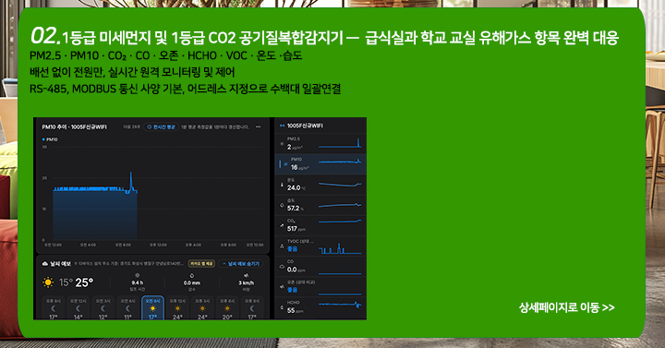Click the 오존 좋음 status text
The width and height of the screenshot is (665, 348).
[292, 290]
